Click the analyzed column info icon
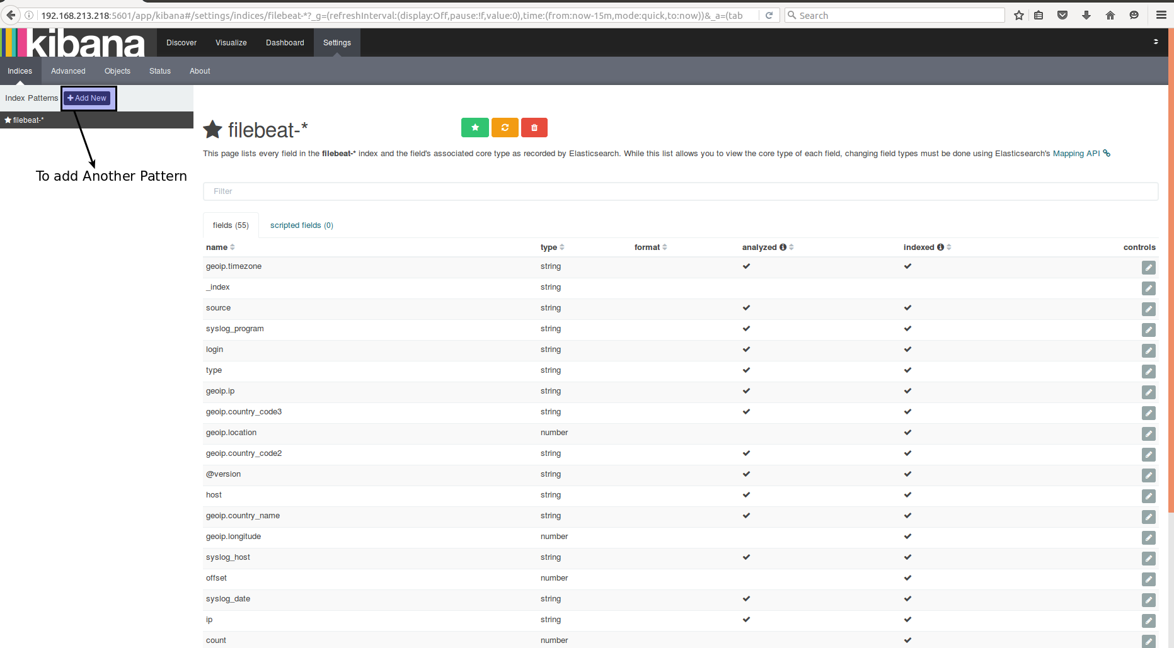 tap(783, 247)
